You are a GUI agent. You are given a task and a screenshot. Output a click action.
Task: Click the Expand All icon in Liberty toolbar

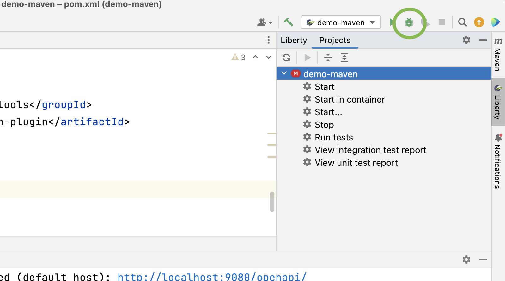[x=344, y=58]
